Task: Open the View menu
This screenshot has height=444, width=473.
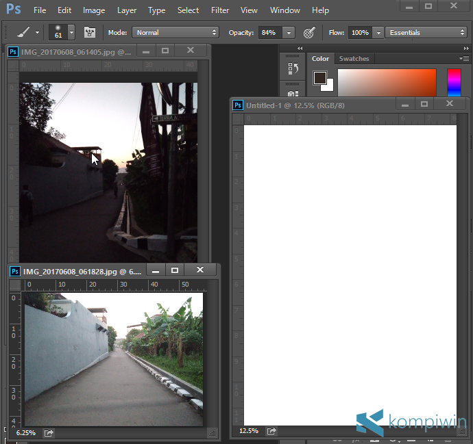Action: 249,10
